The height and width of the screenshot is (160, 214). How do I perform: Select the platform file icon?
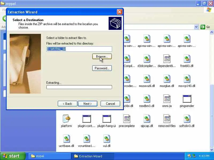click(66, 119)
